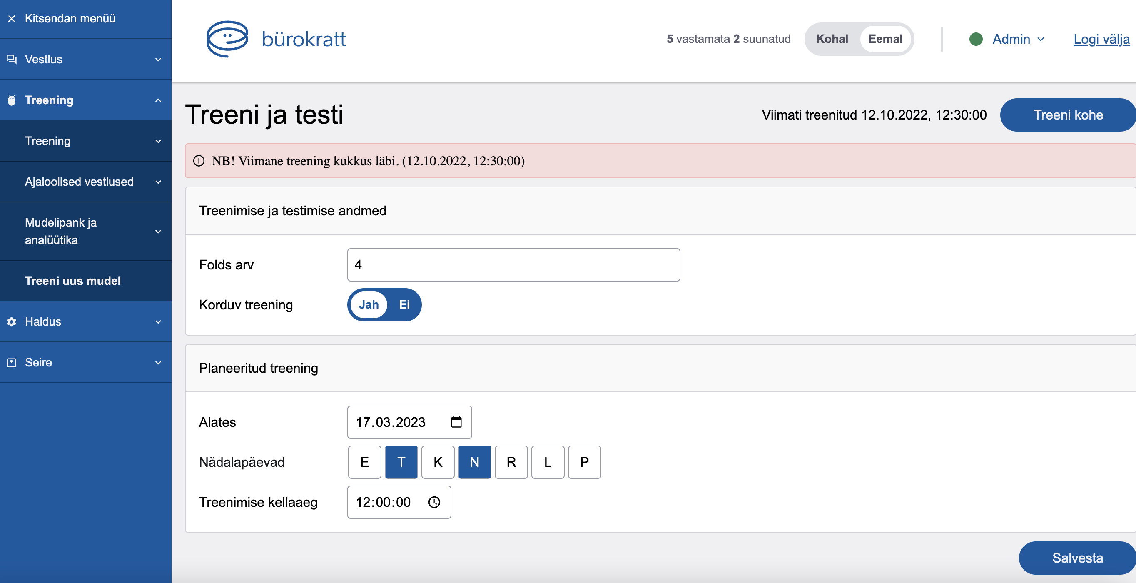
Task: Expand the Seire menu chevron
Action: tap(158, 362)
